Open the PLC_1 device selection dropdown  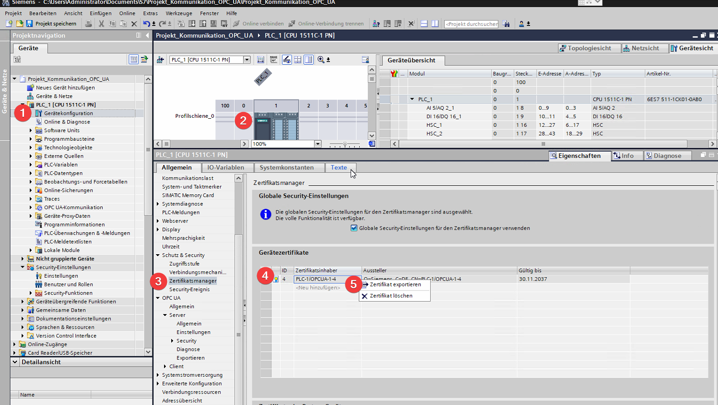(x=247, y=60)
